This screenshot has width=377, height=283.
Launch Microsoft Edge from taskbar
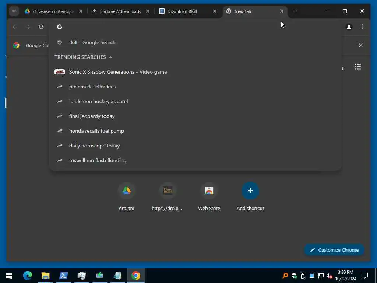[x=27, y=276]
